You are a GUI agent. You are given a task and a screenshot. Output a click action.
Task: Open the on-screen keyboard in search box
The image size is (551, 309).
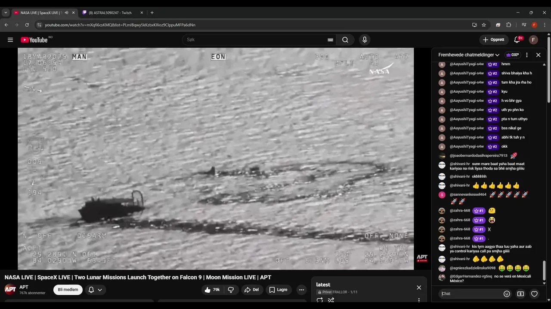(x=330, y=40)
